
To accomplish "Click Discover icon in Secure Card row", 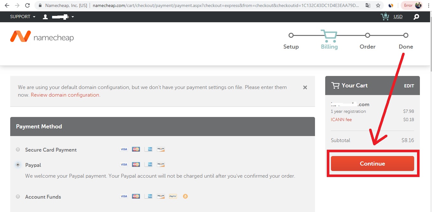I will pyautogui.click(x=161, y=149).
